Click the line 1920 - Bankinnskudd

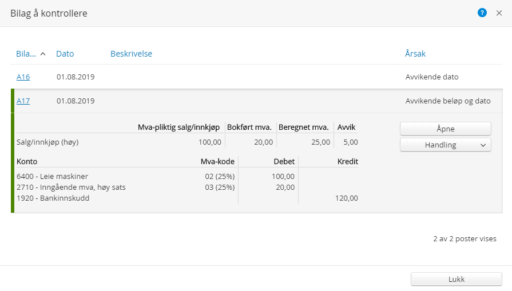(53, 198)
